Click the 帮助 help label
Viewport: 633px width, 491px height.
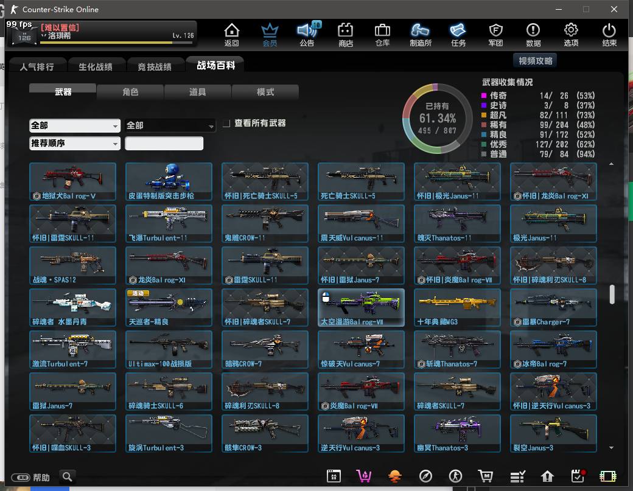(41, 478)
